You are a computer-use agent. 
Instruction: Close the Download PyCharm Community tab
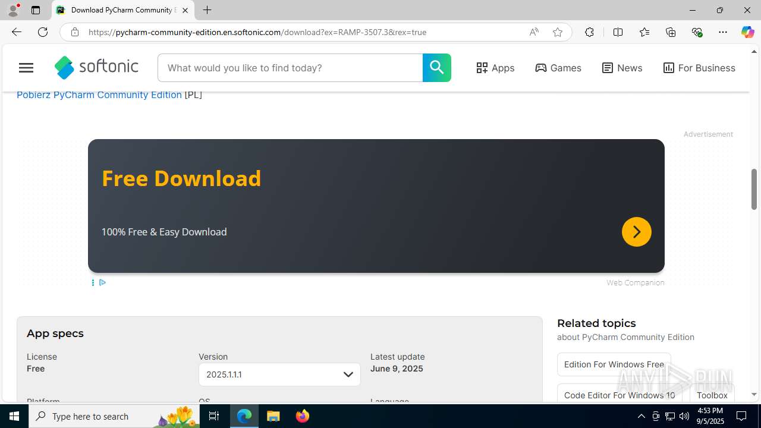[185, 10]
